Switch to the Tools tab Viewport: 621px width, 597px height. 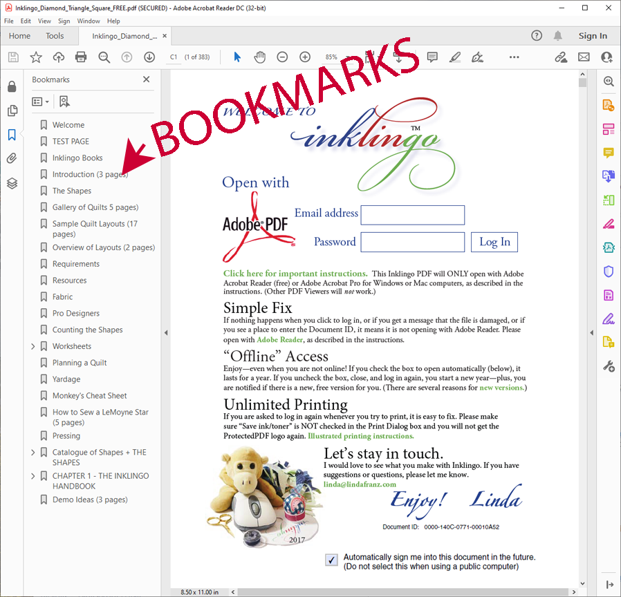coord(55,36)
